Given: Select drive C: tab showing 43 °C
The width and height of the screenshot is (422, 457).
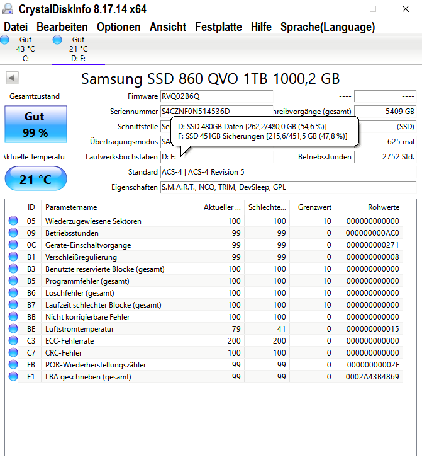Looking at the screenshot, I should [x=26, y=49].
